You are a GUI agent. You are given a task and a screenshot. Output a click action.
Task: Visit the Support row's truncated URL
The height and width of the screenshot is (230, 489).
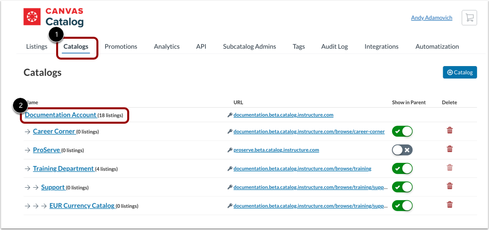[311, 187]
